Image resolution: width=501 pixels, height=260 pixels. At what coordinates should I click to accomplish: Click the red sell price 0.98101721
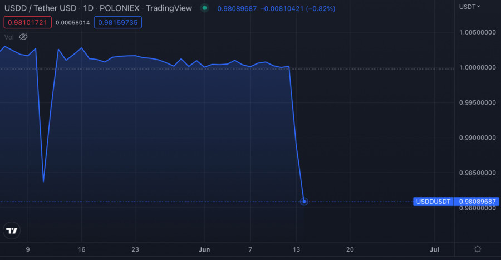[x=27, y=22]
